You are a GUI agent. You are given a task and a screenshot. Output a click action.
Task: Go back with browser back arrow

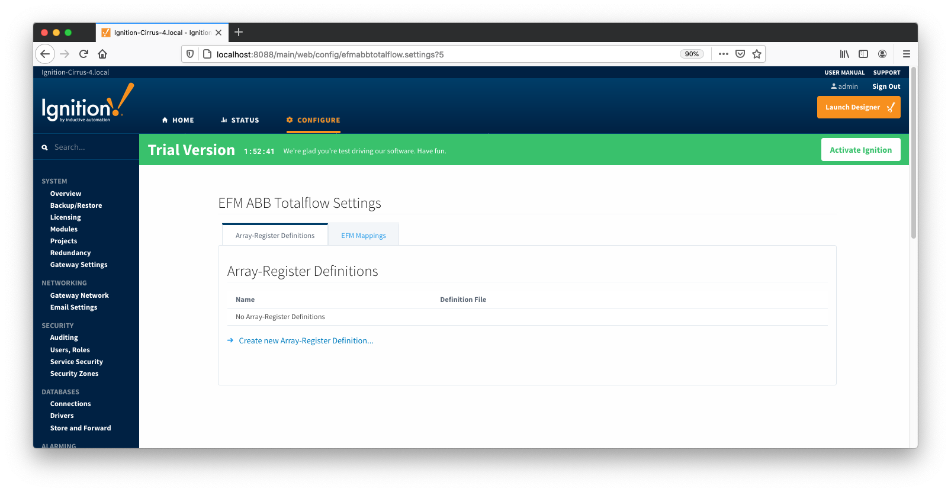pos(45,54)
